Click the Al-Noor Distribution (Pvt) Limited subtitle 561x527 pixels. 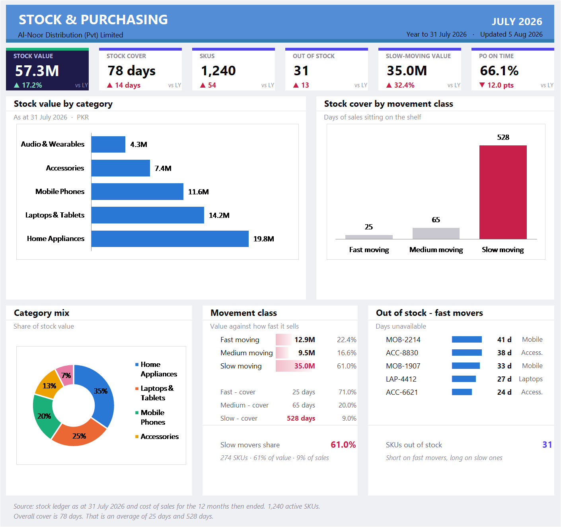coord(70,35)
